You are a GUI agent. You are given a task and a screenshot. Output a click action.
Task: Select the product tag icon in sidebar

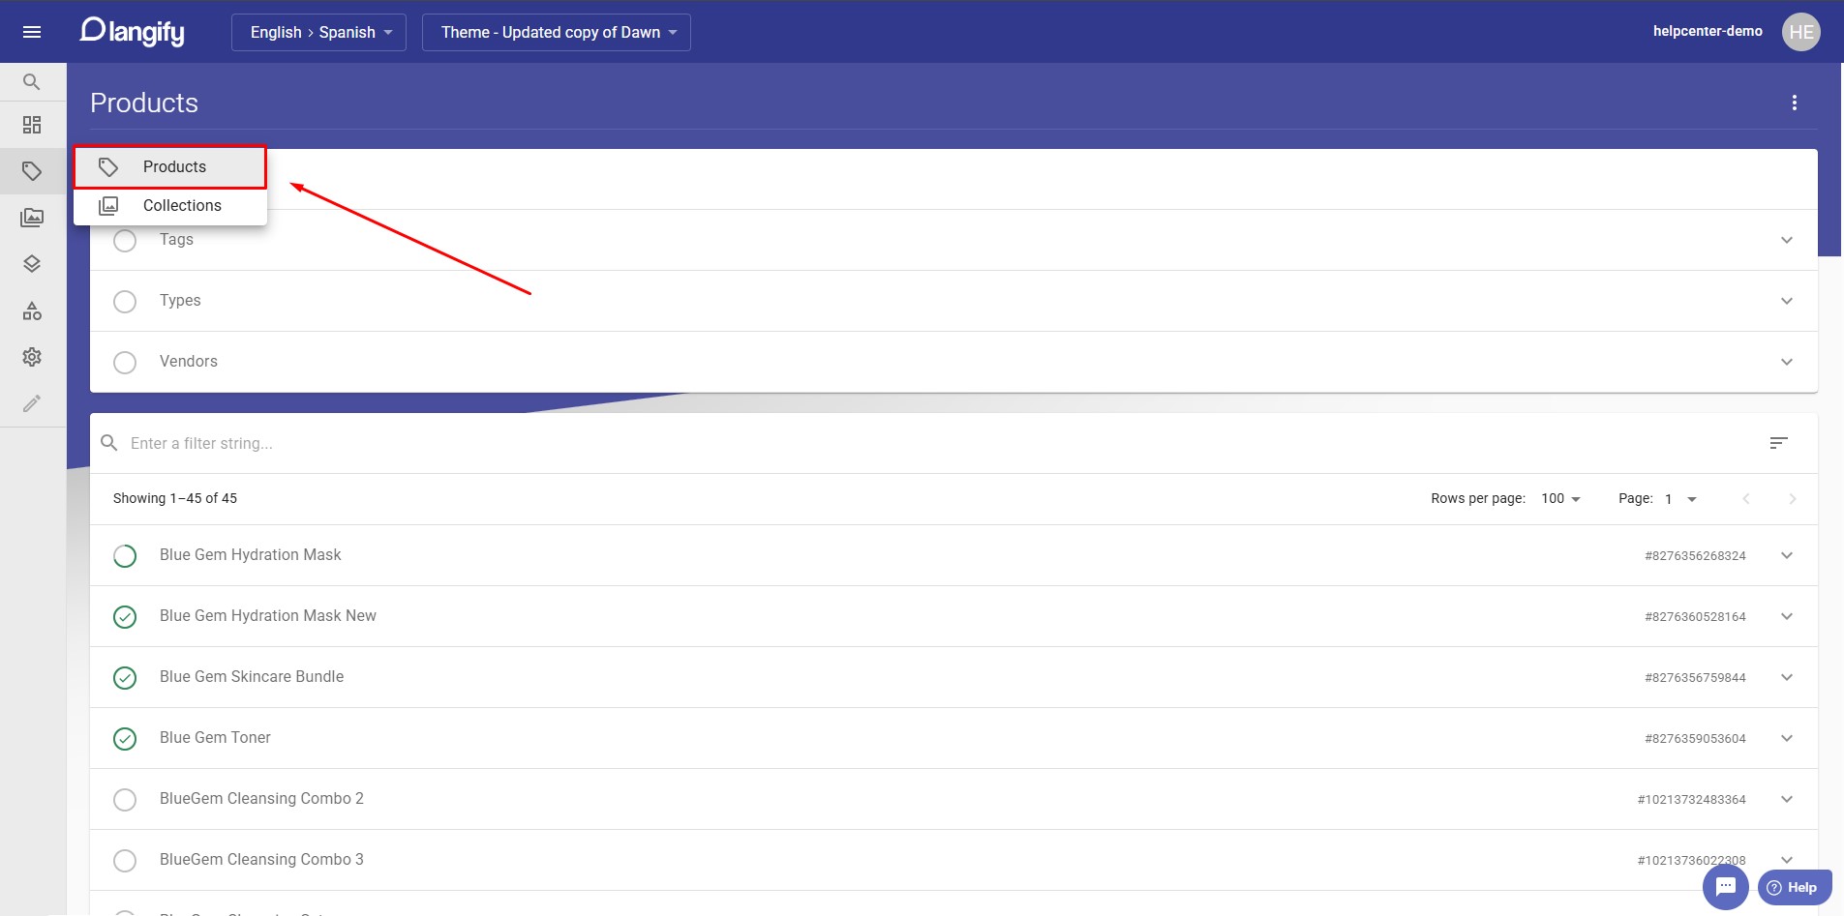(32, 170)
